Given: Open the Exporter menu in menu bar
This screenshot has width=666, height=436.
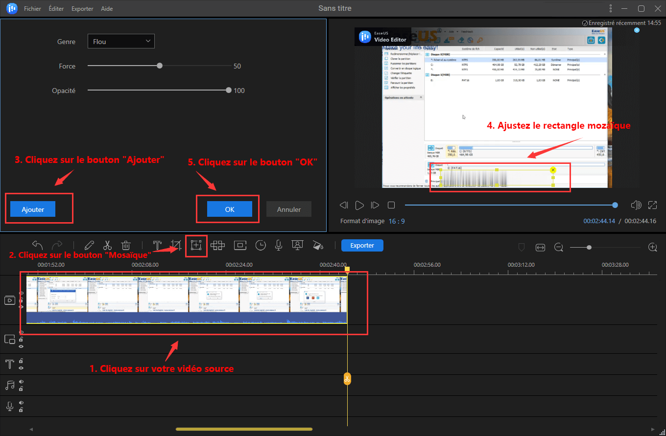Looking at the screenshot, I should coord(82,9).
